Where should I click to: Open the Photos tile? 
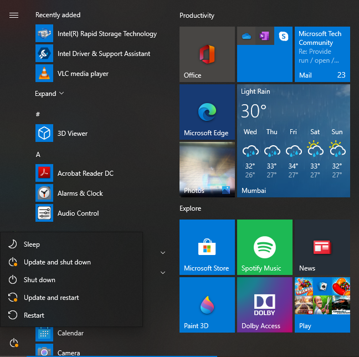pyautogui.click(x=207, y=170)
